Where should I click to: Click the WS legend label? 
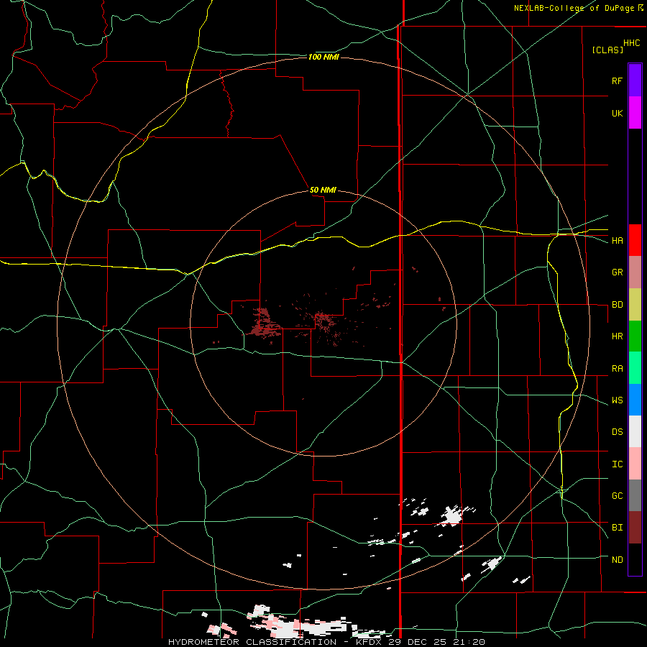pos(617,400)
